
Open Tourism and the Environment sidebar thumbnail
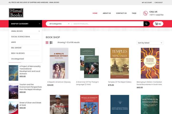[13, 91]
